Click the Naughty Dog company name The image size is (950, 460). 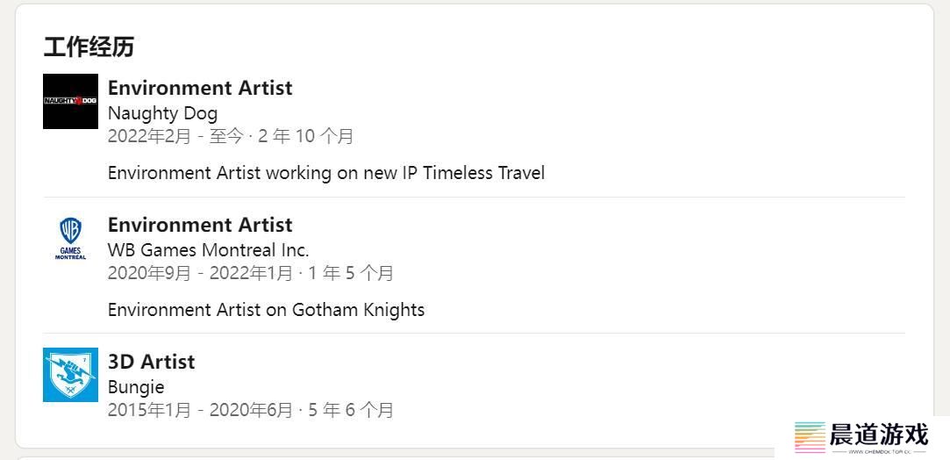coord(162,113)
